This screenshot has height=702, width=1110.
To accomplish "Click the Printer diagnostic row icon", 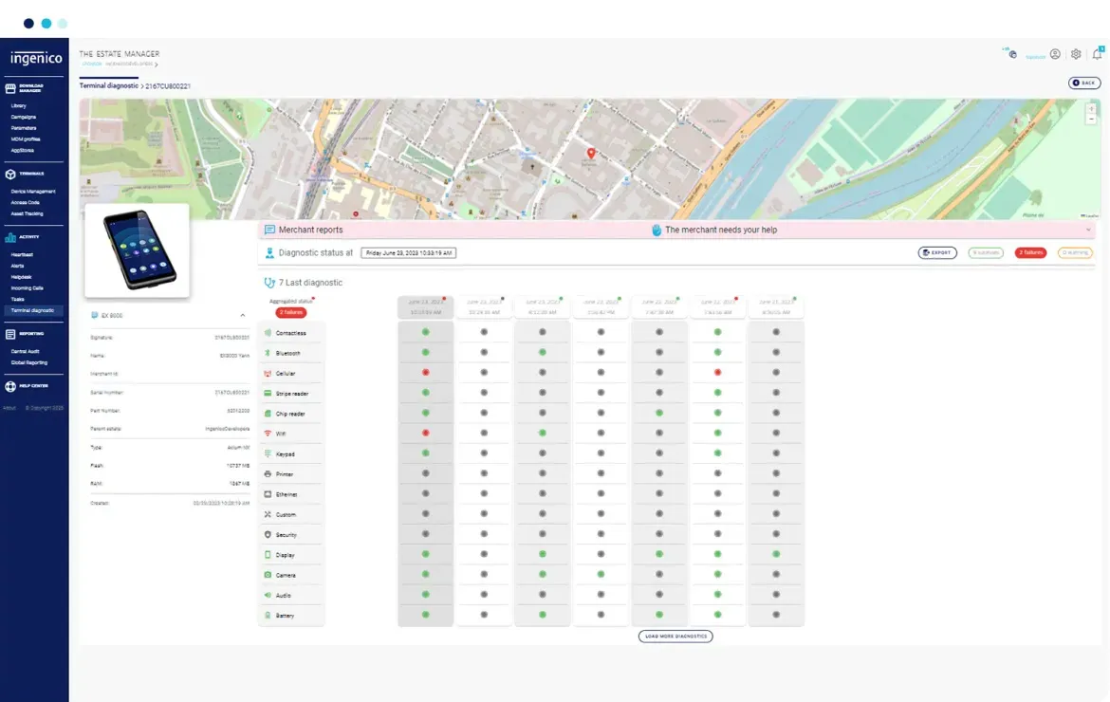I will tap(268, 473).
